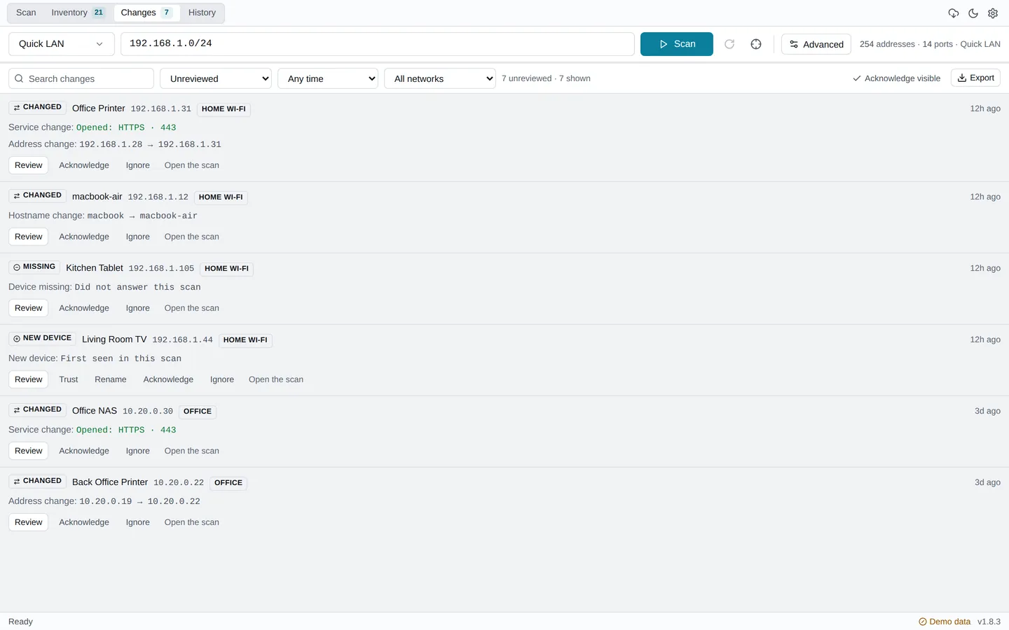The width and height of the screenshot is (1009, 630).
Task: Click the CHANGED badge on macbook-air
Action: coord(38,196)
